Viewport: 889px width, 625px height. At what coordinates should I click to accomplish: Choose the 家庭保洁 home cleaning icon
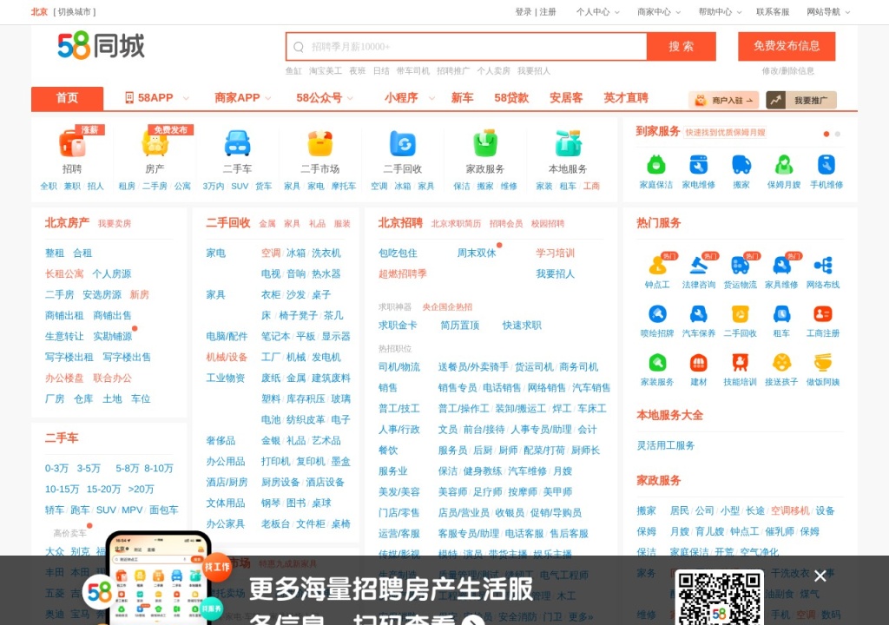coord(656,165)
